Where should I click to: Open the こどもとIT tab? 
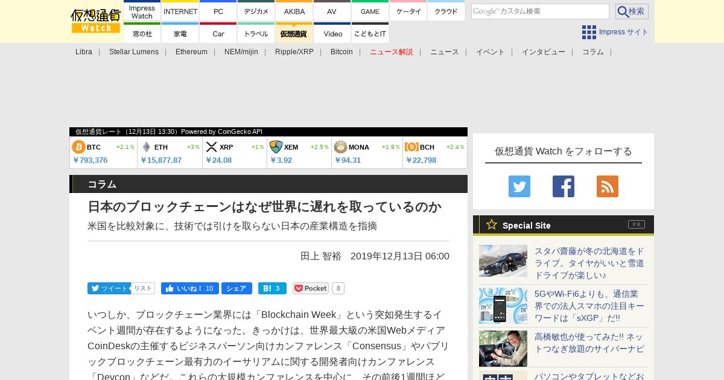370,33
